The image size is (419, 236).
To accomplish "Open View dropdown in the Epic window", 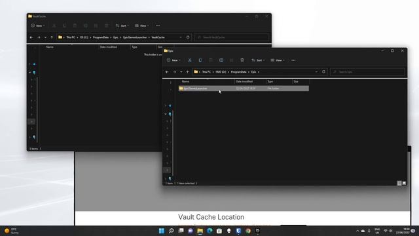I will pos(278,60).
